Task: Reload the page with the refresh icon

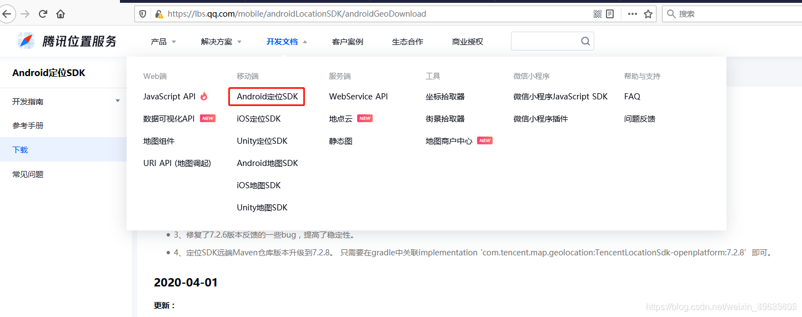Action: point(43,14)
